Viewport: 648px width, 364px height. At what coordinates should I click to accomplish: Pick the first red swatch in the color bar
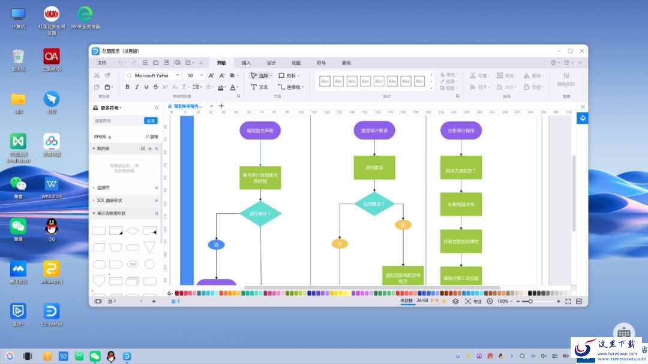[x=177, y=293]
